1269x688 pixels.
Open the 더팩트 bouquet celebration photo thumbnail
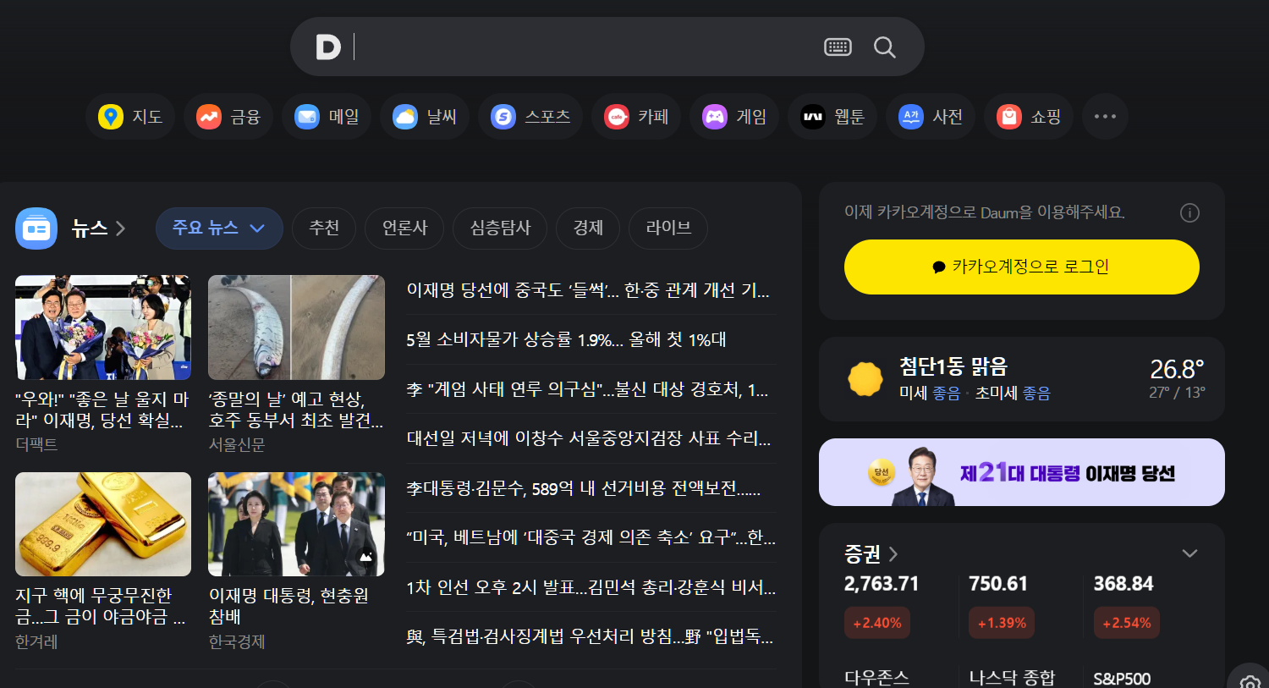[x=103, y=327]
